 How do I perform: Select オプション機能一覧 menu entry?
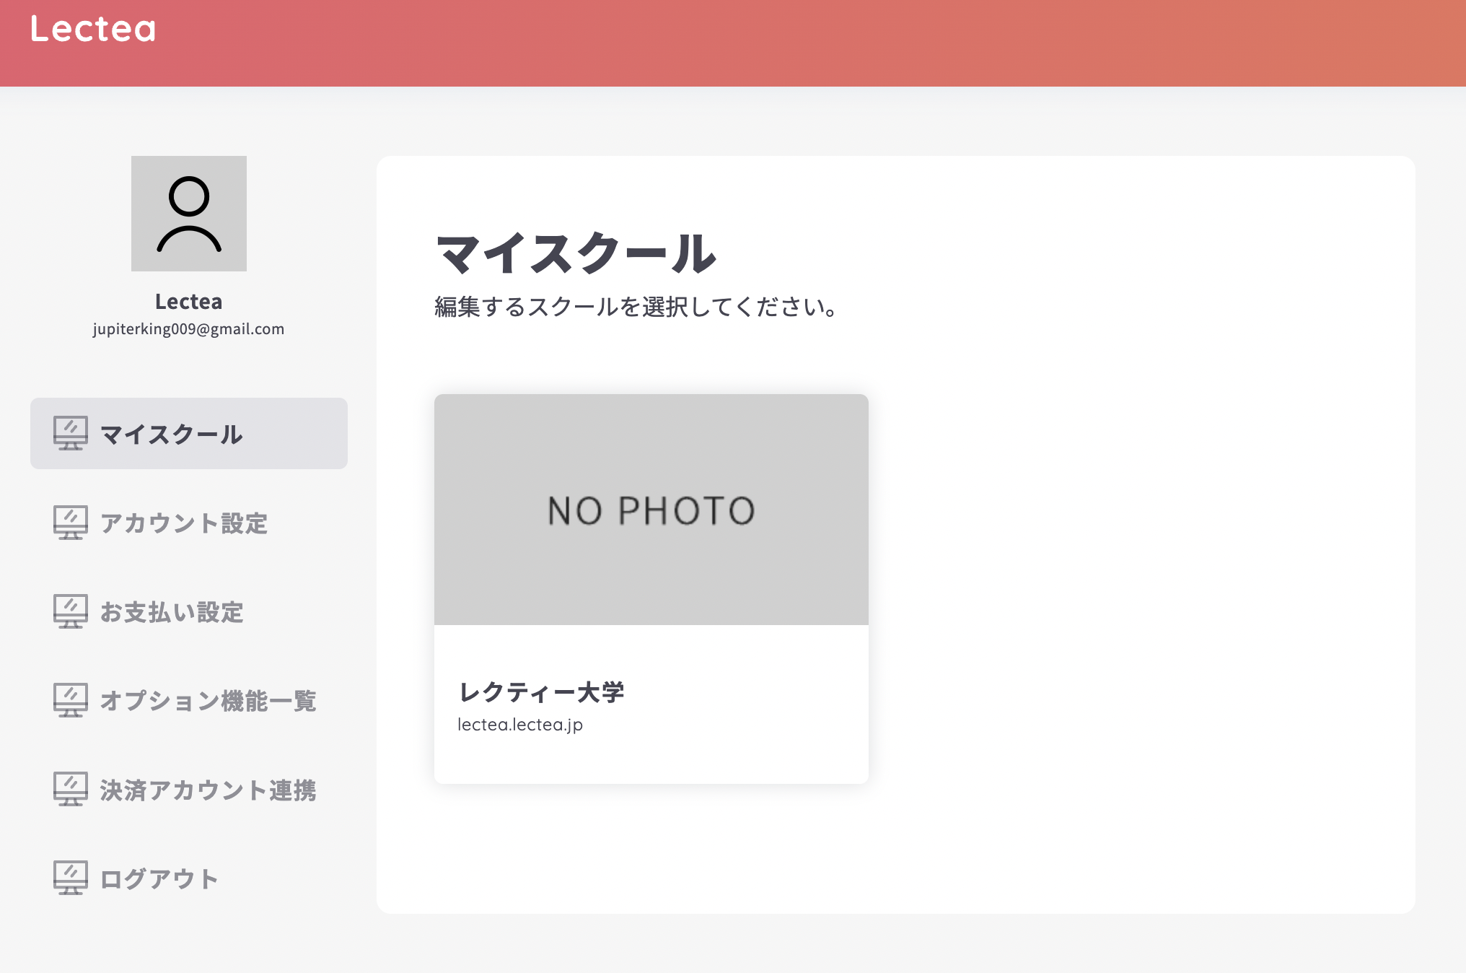pos(208,701)
